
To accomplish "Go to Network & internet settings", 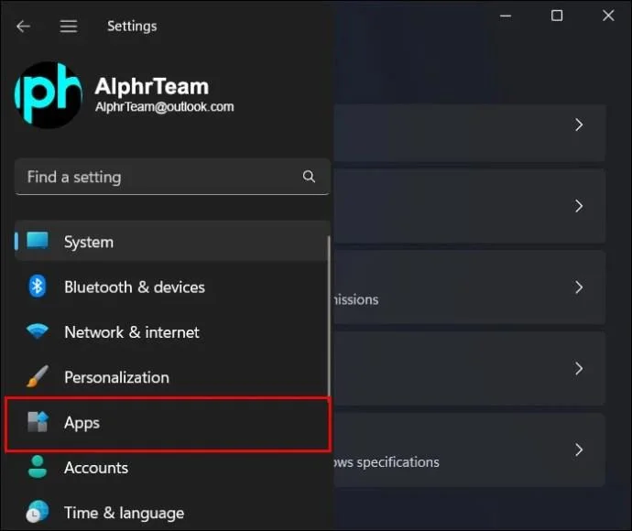I will 131,332.
